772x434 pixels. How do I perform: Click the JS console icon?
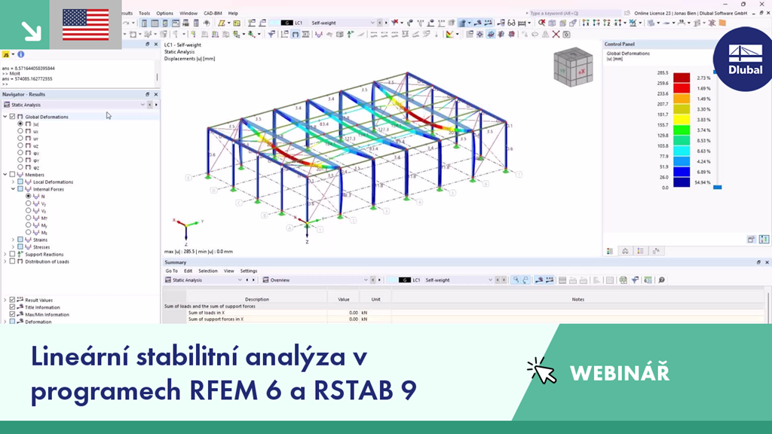[x=6, y=54]
